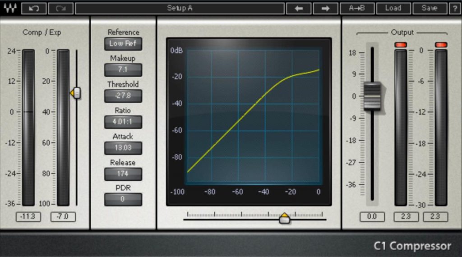Reset the right output clip indicator
462x257 pixels.
(x=441, y=45)
